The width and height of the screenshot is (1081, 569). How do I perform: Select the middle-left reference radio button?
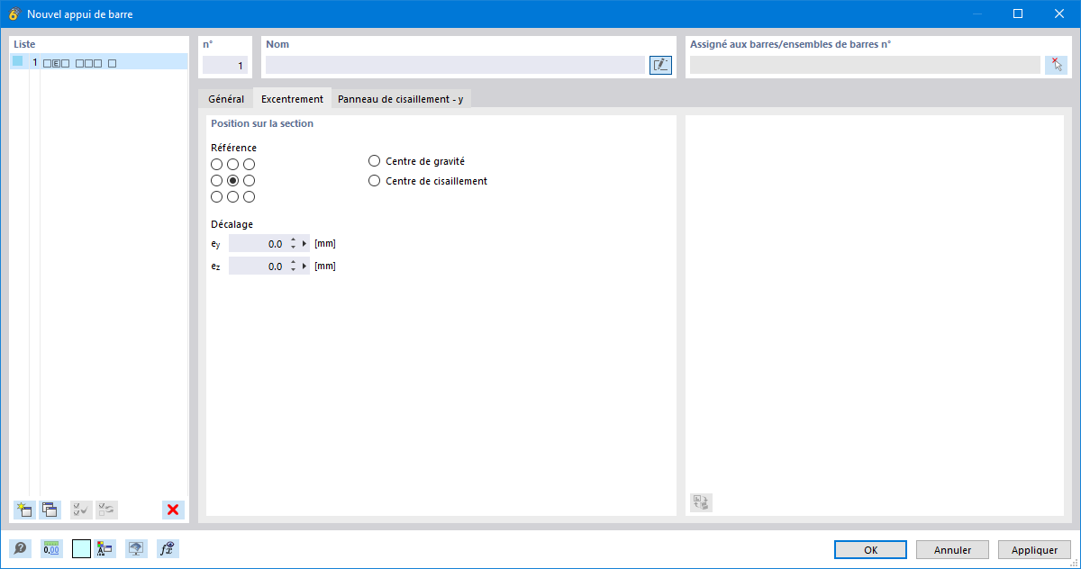216,180
